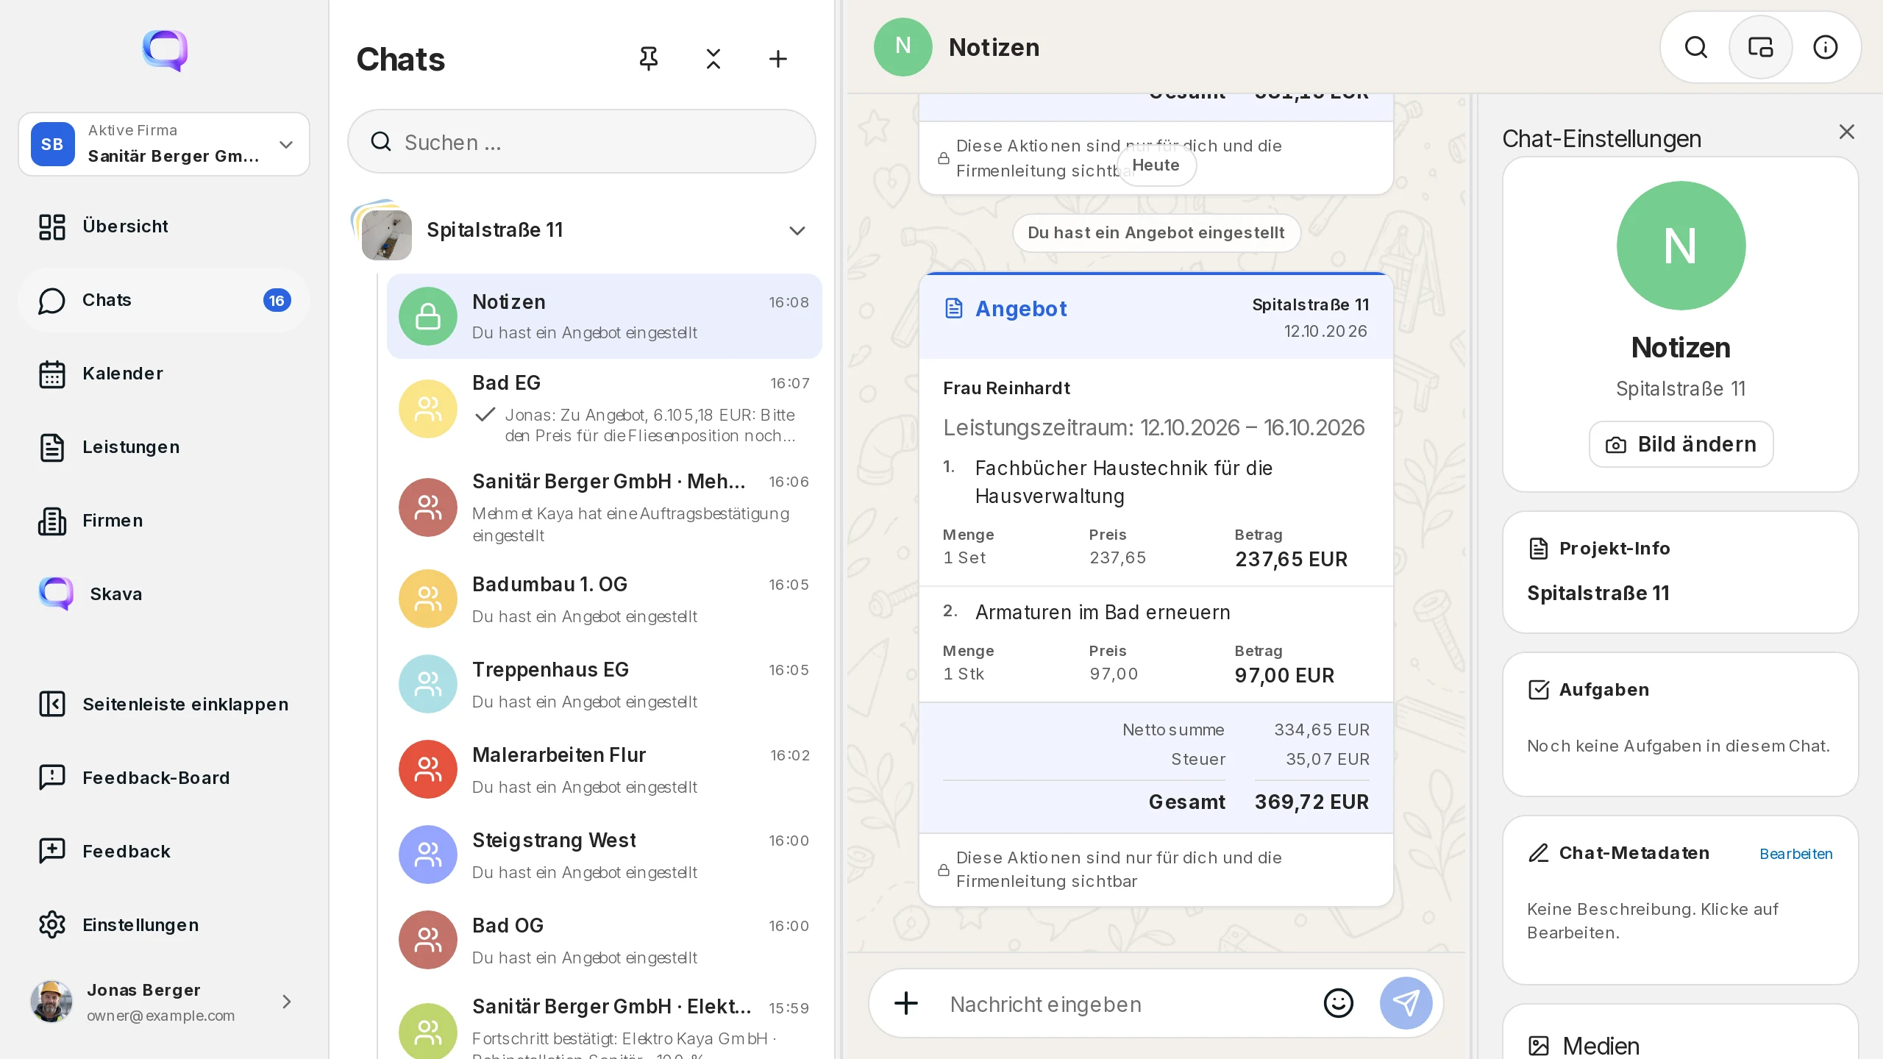Open the Aktive Firma company dropdown
This screenshot has height=1059, width=1883.
point(163,144)
